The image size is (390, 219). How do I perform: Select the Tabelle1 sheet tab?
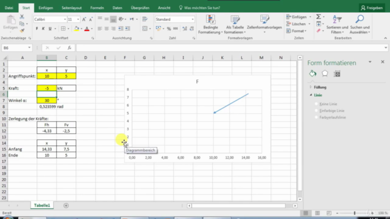coord(42,206)
